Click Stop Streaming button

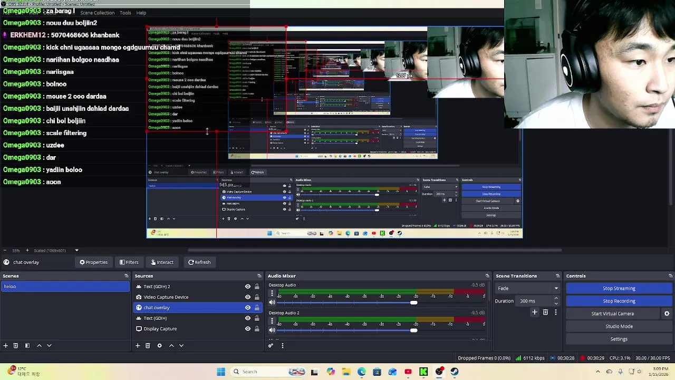pos(619,288)
